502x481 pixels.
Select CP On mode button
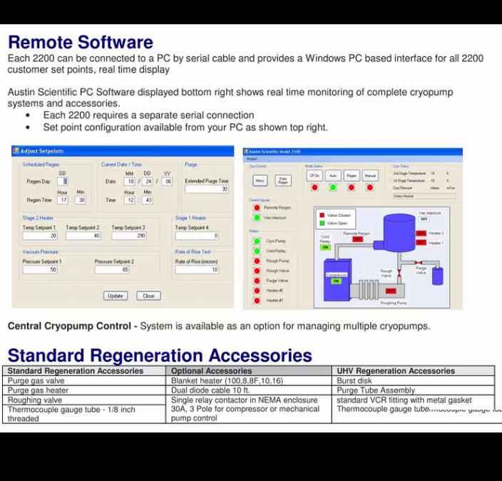pyautogui.click(x=314, y=176)
